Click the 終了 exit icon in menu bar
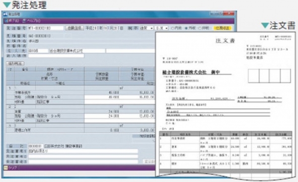Image resolution: width=298 pixels, height=182 pixels. pyautogui.click(x=6, y=21)
